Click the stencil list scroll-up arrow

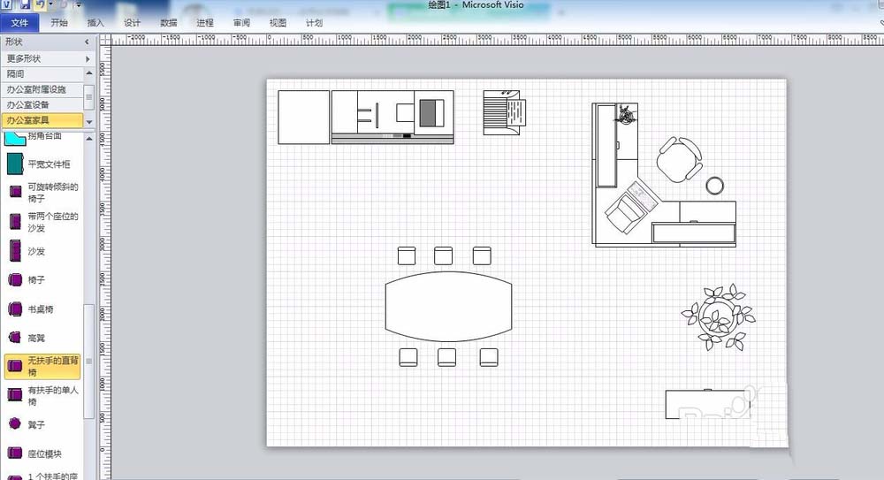pyautogui.click(x=89, y=73)
